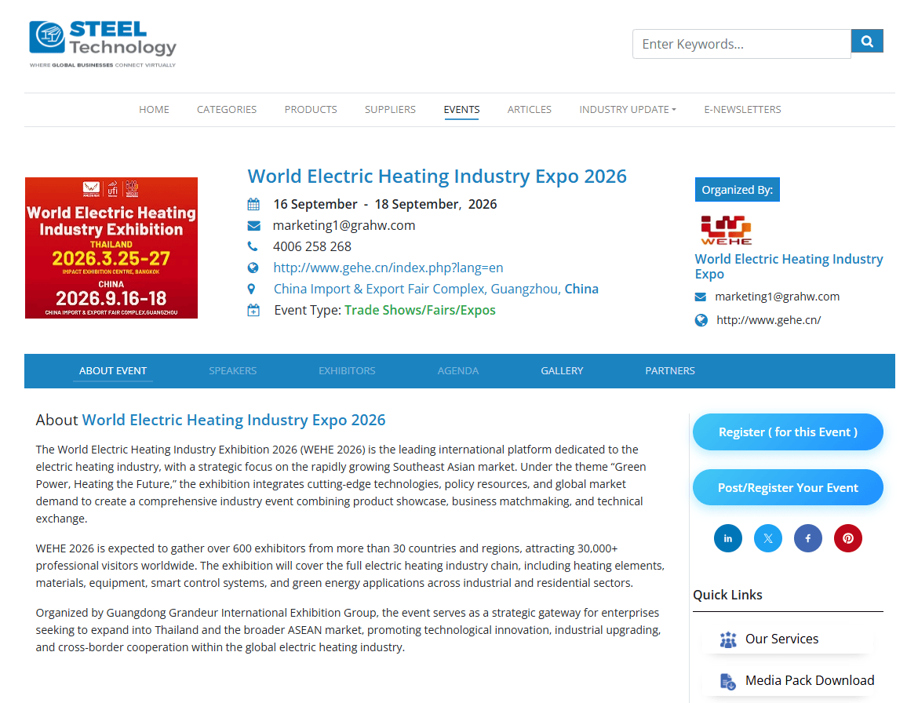Click the event phone number 4006 258 268
Screen dimensions: 918x703
312,246
